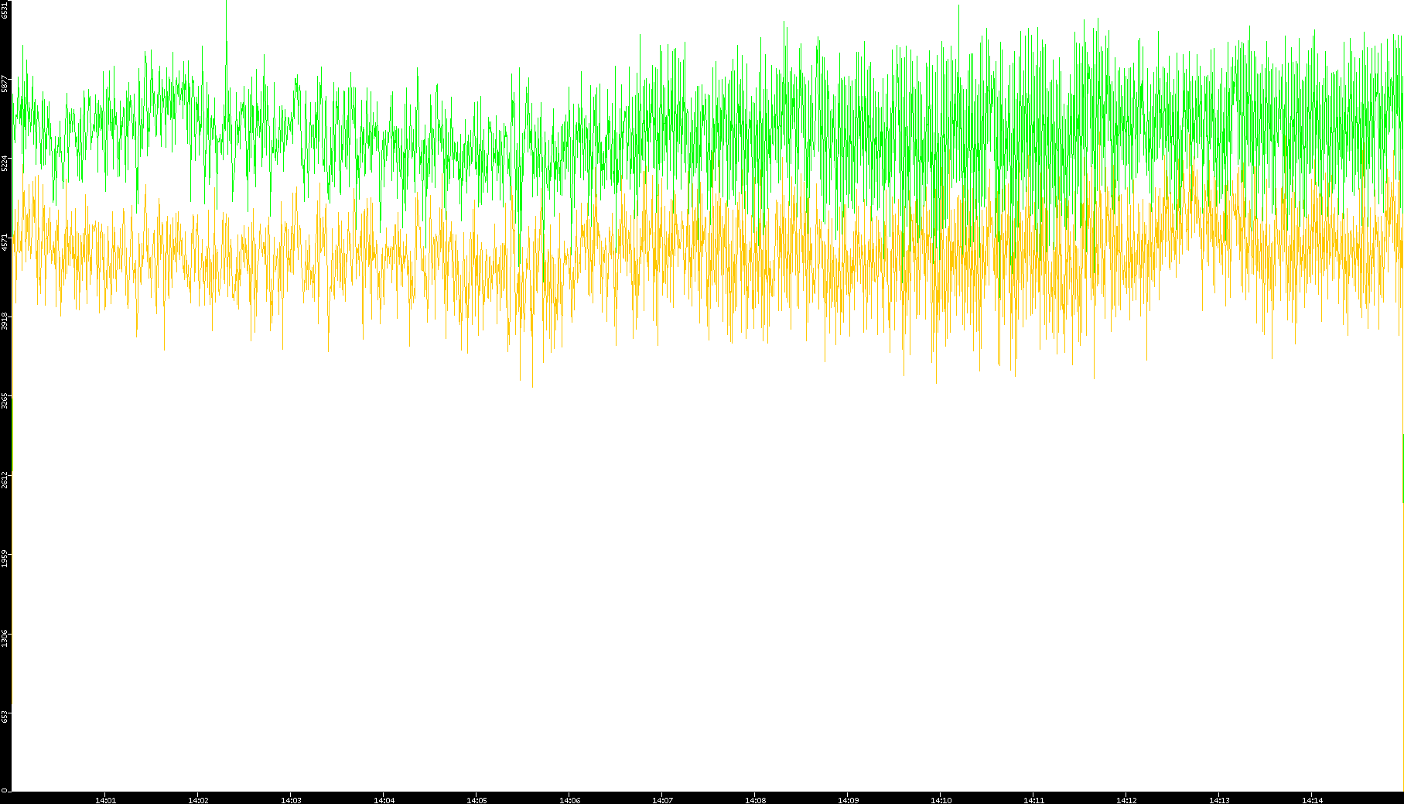
Task: Select the 653 value axis label
Action: click(5, 717)
